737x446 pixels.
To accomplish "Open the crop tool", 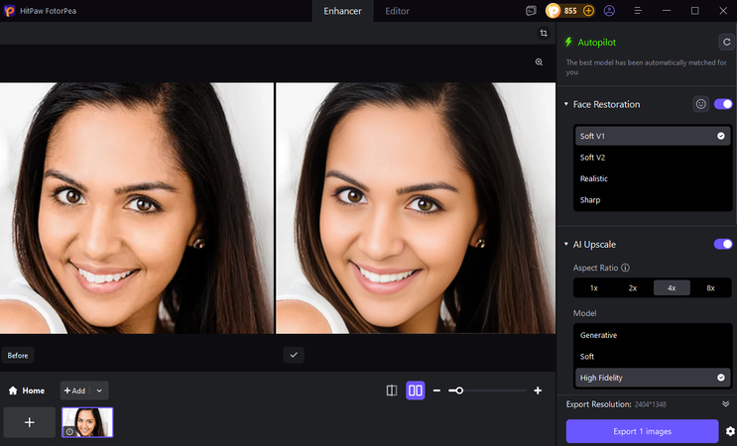I will [x=544, y=34].
